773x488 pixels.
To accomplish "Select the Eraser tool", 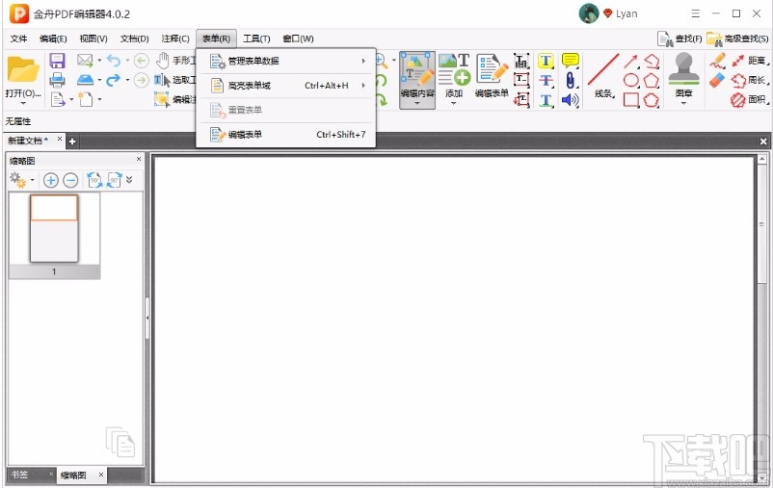I will (717, 80).
